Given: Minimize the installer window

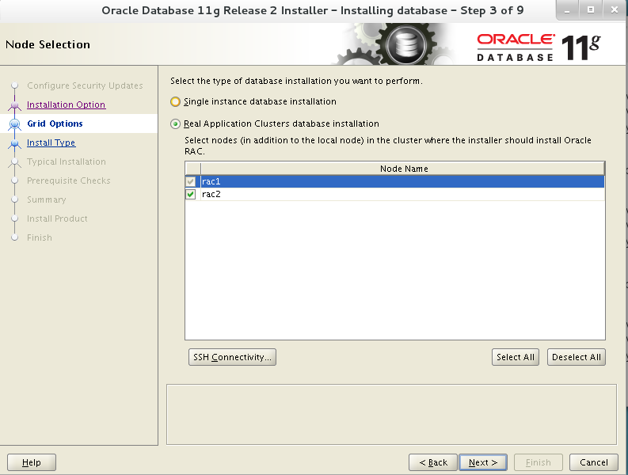Looking at the screenshot, I should pyautogui.click(x=567, y=10).
